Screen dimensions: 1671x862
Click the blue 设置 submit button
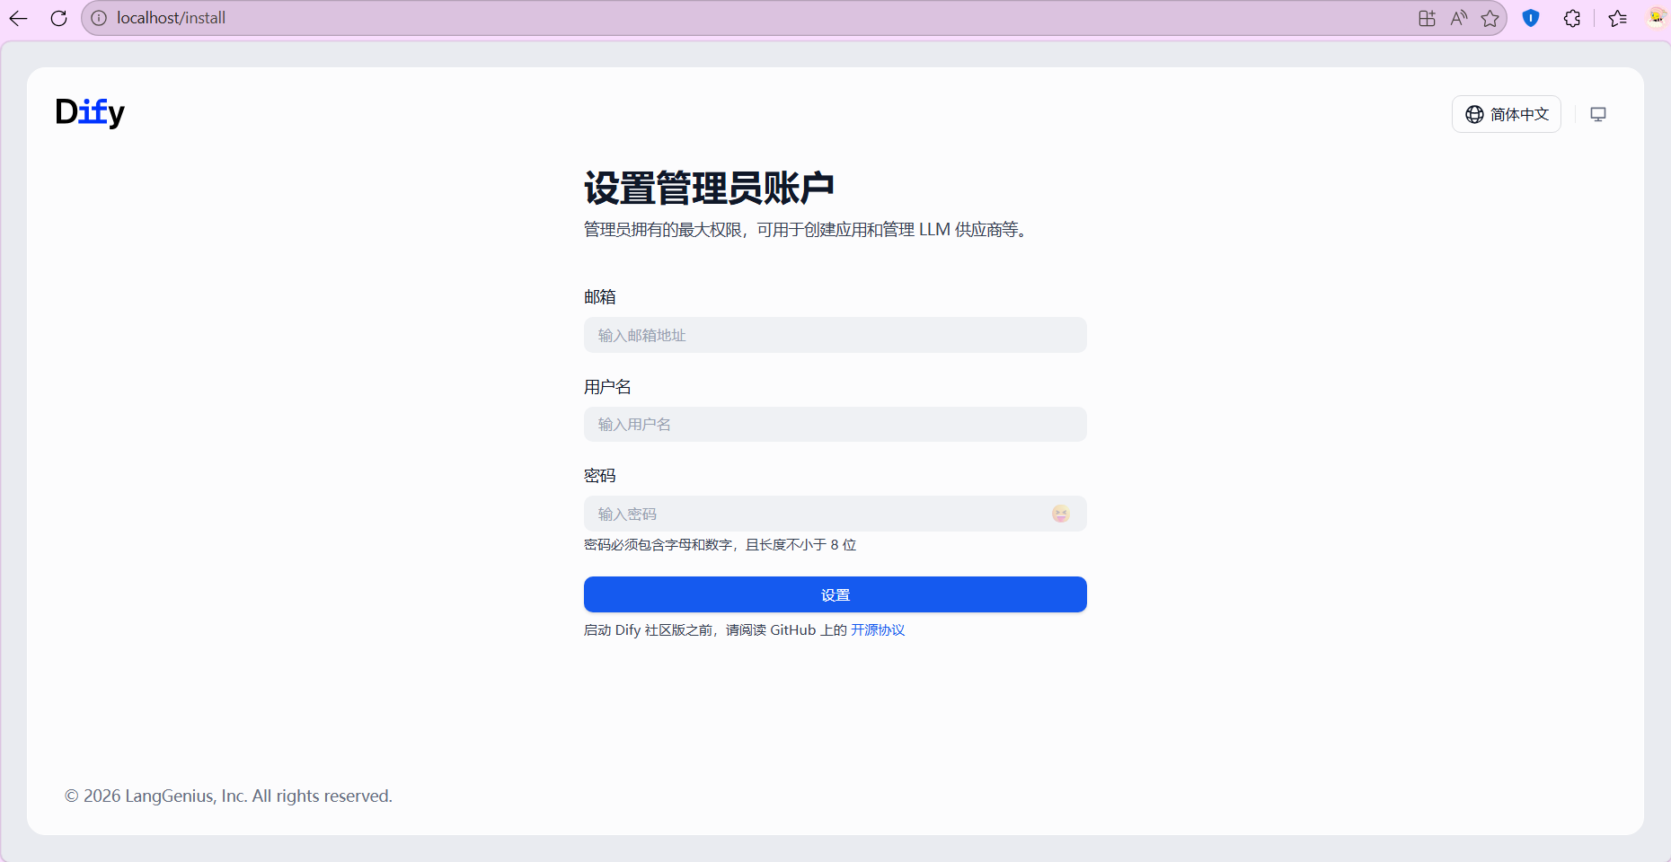835,594
